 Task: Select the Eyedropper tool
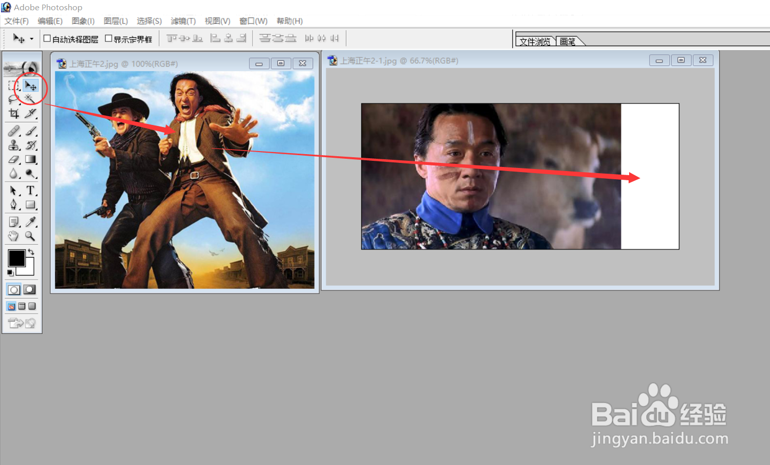coord(30,222)
